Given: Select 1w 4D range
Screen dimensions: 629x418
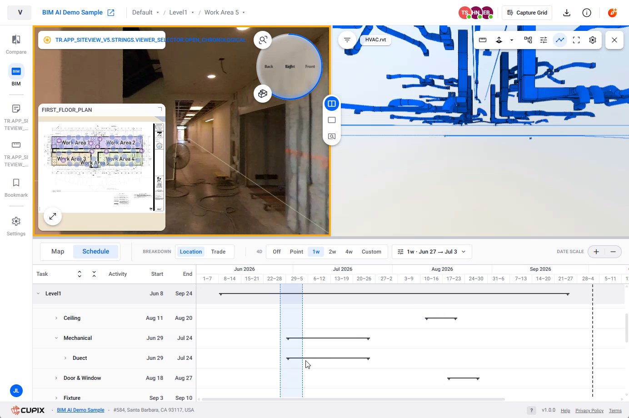Looking at the screenshot, I should (x=316, y=252).
